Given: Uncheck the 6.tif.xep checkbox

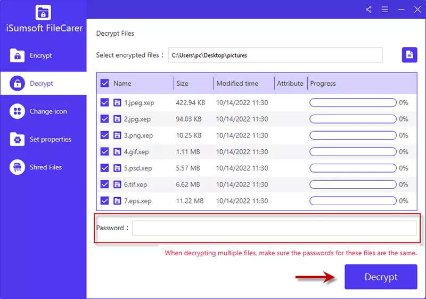Looking at the screenshot, I should [104, 184].
